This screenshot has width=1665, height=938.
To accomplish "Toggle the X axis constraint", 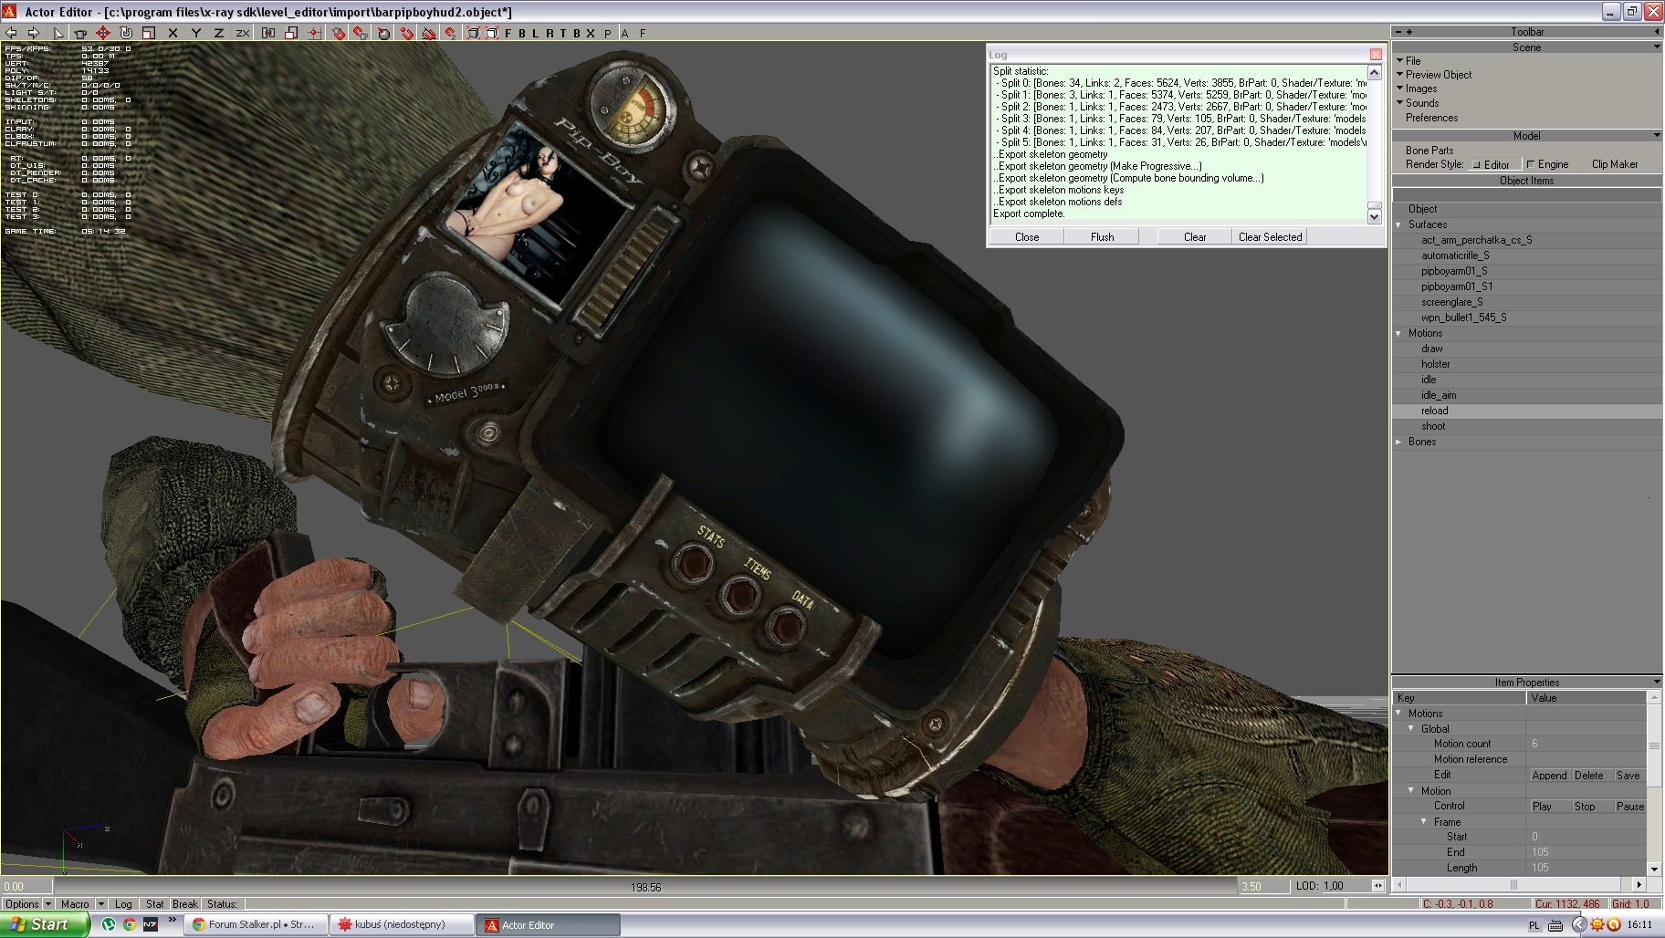I will [x=173, y=33].
